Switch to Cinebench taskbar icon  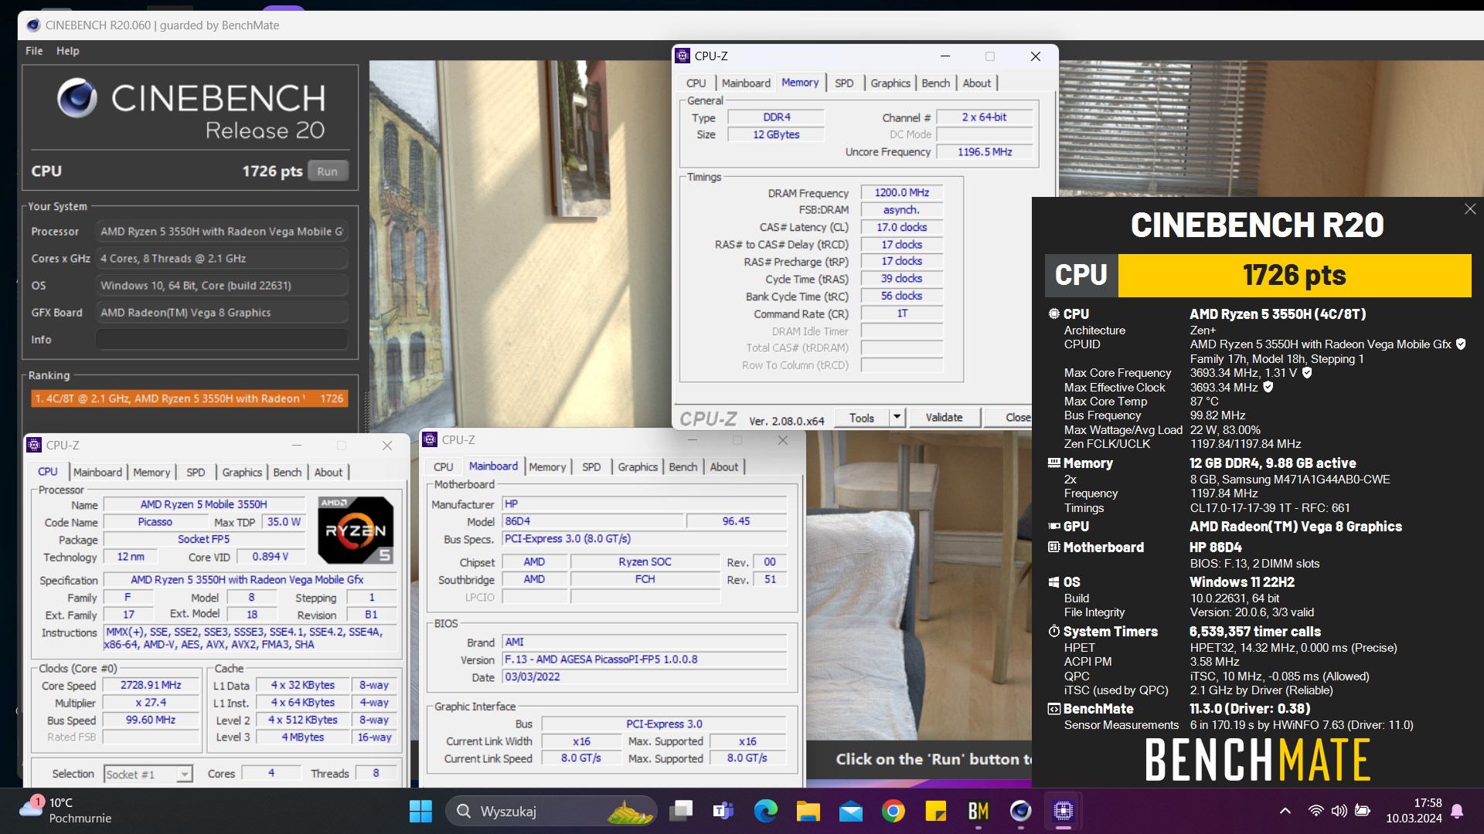pyautogui.click(x=1021, y=811)
